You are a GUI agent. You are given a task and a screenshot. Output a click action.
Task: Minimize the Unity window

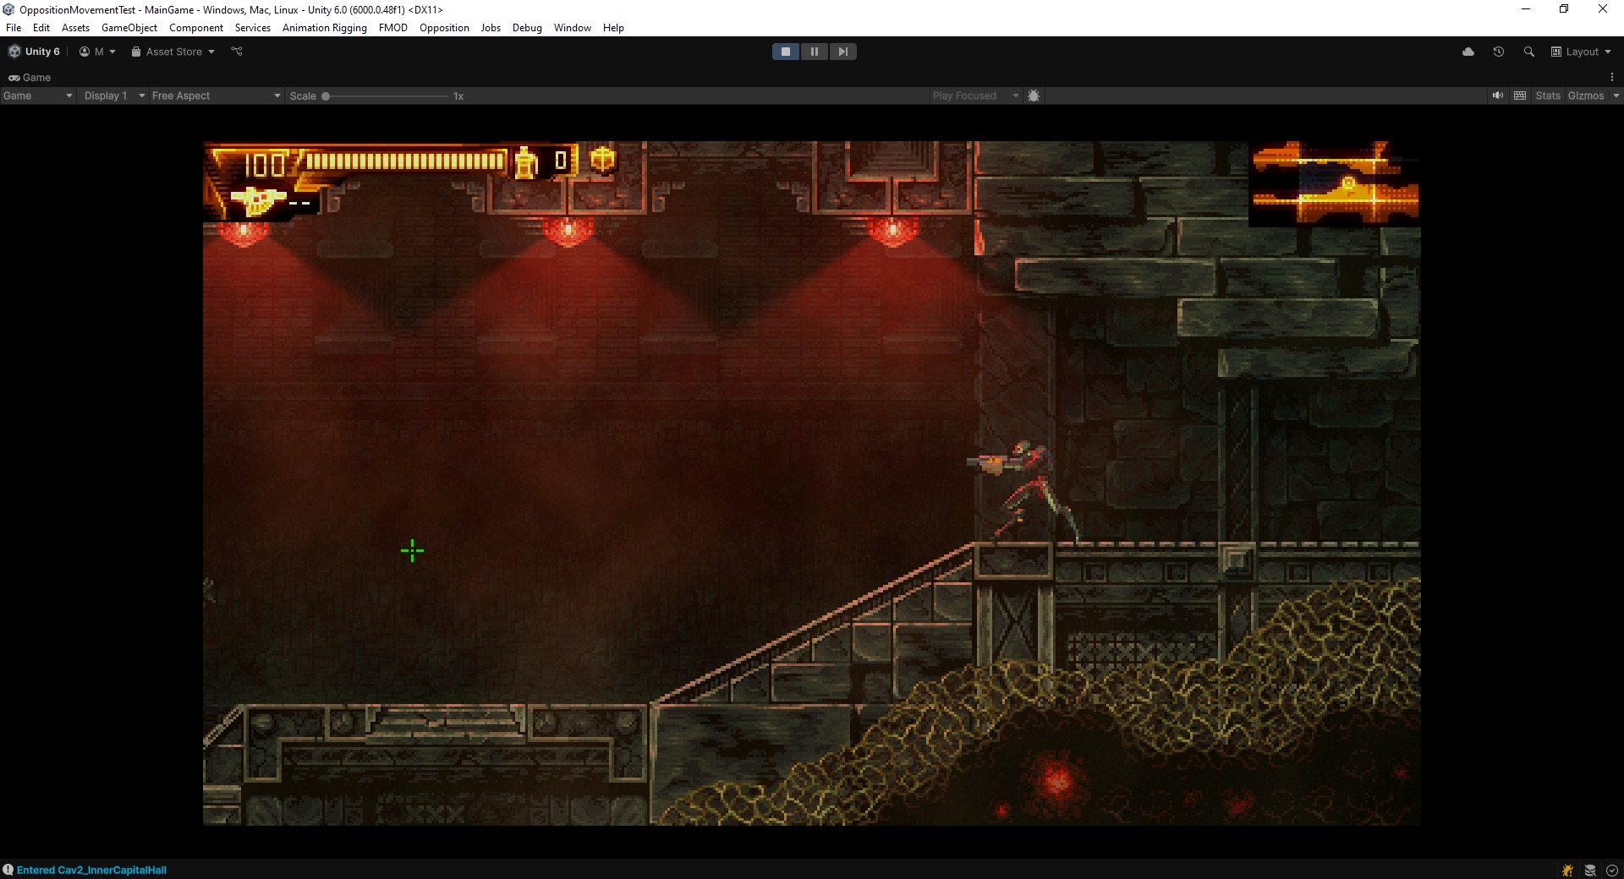(x=1526, y=9)
